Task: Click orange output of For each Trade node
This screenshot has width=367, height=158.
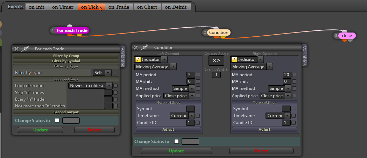Action: click(70, 34)
